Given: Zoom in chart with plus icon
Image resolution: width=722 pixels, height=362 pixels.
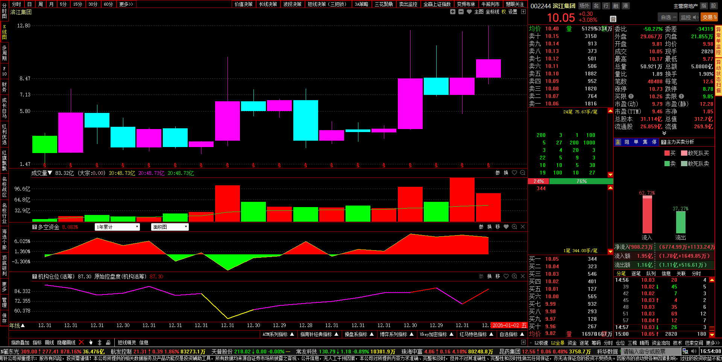Looking at the screenshot, I should pos(453,12).
